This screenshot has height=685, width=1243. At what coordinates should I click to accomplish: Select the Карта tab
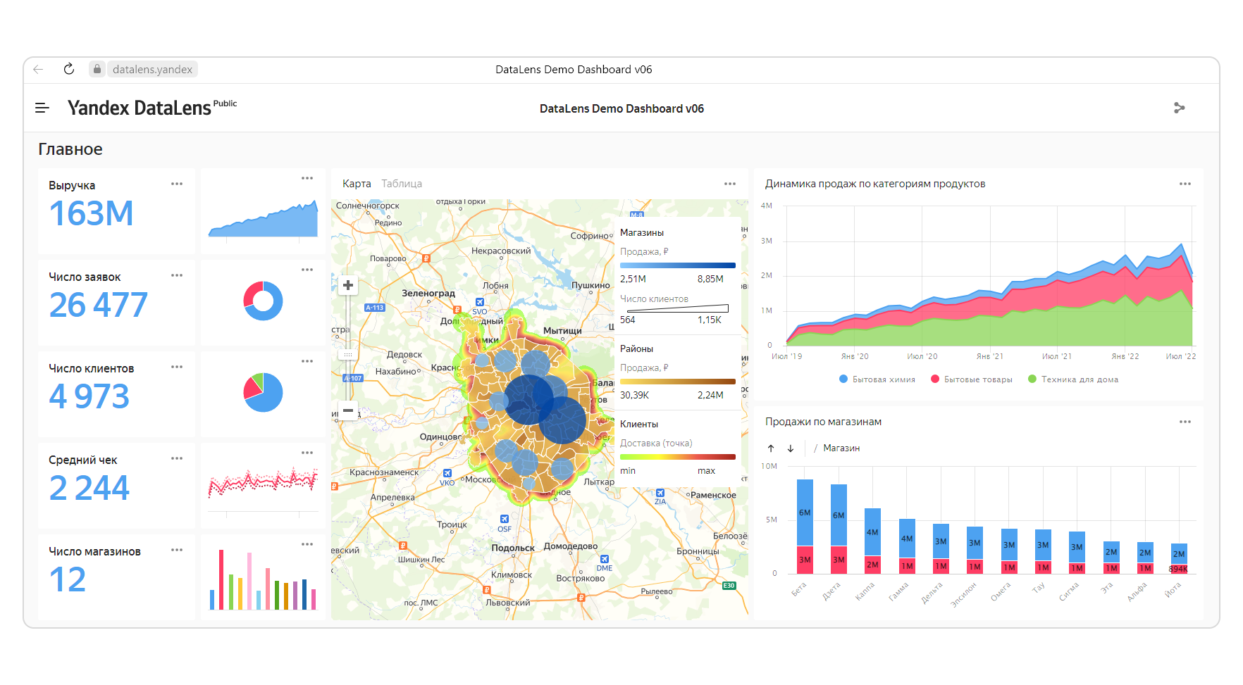tap(357, 184)
